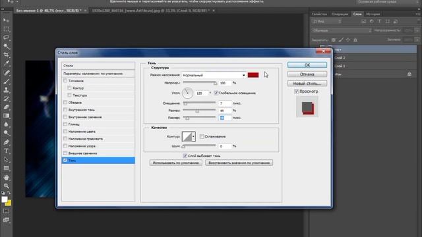Switch to the Операции panel tab
The image size is (422, 237).
pos(340,14)
